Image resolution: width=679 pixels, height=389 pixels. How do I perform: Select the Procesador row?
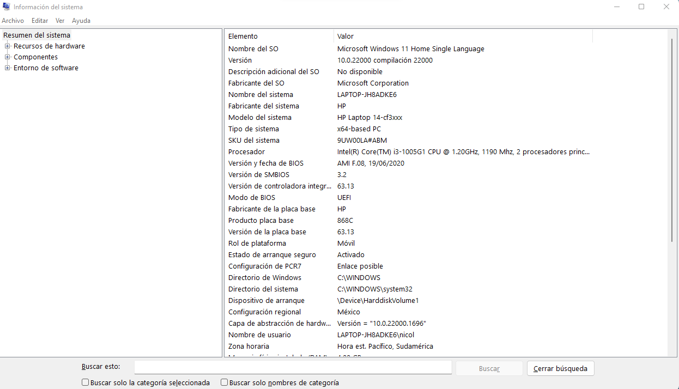409,152
